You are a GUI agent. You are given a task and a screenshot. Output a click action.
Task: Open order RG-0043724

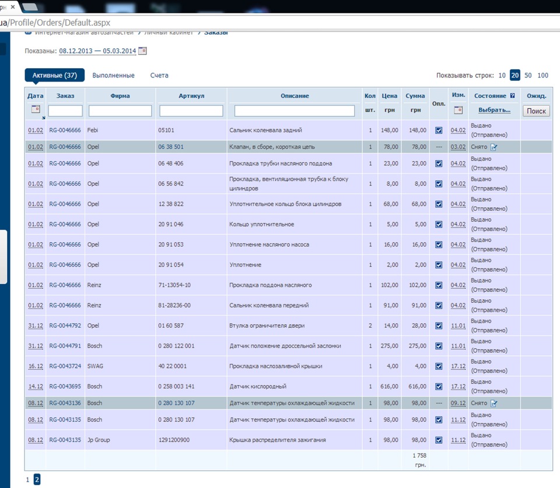(65, 366)
